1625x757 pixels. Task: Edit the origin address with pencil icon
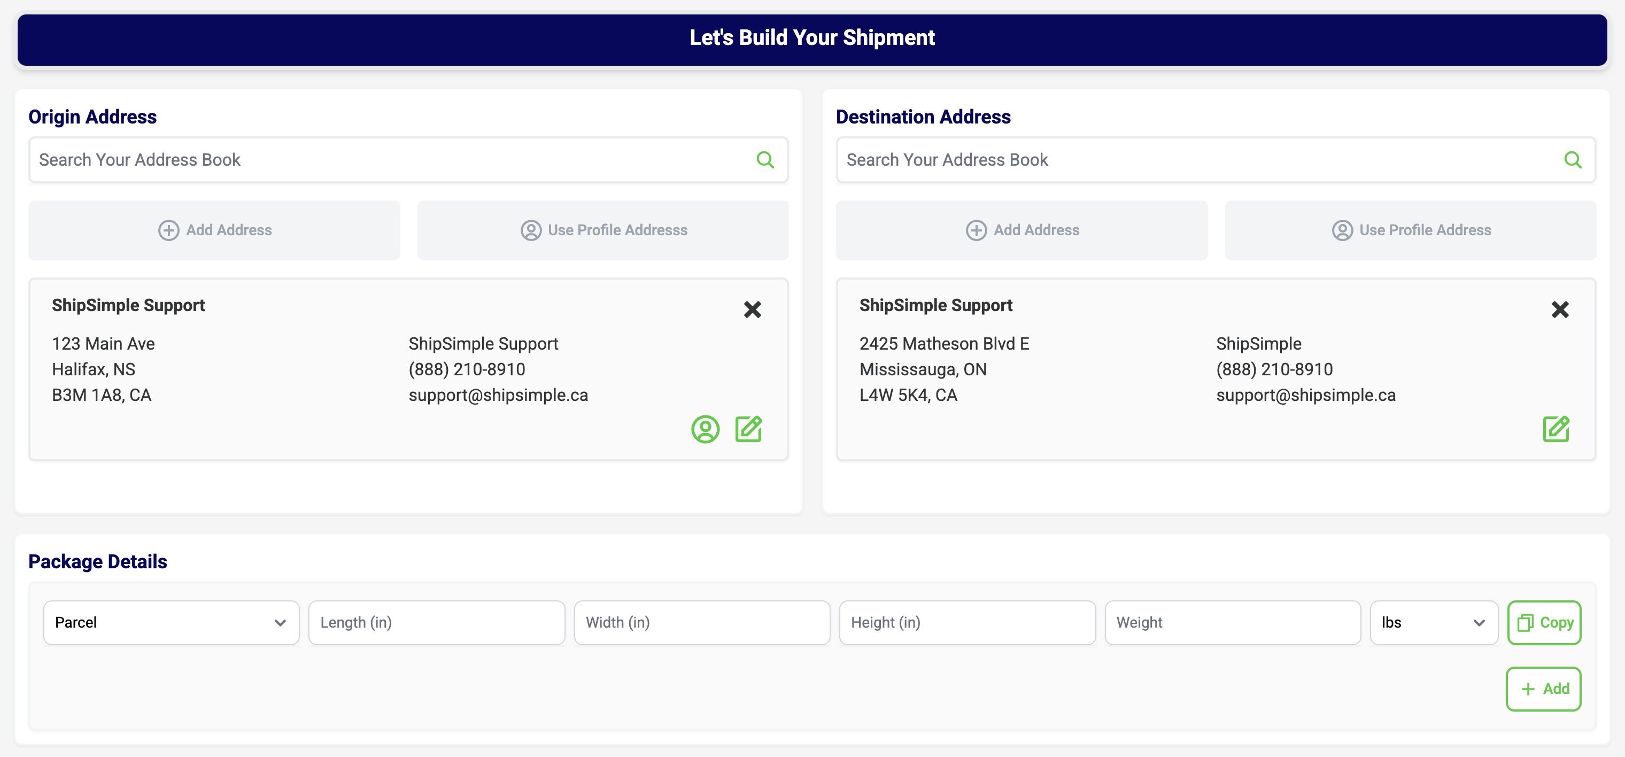coord(748,430)
